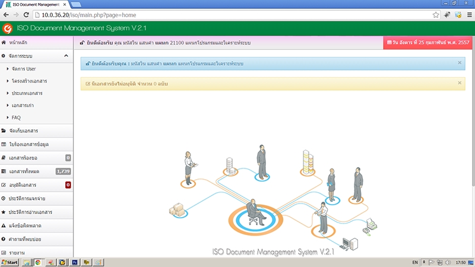
Task: Click the folder icon beside จัดเก็บเอกสาร
Action: point(4,131)
